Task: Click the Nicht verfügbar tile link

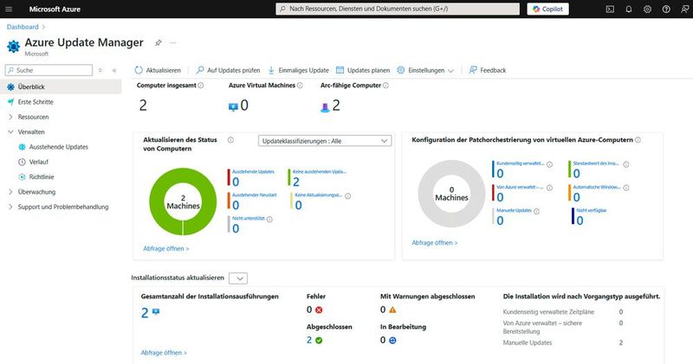Action: pyautogui.click(x=591, y=210)
